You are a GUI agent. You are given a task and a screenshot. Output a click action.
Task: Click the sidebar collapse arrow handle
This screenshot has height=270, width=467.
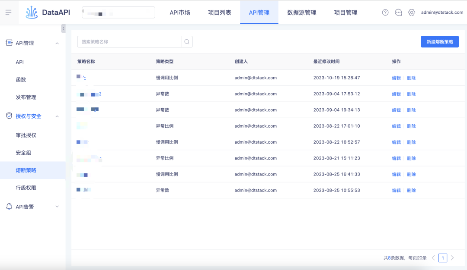coord(64,28)
